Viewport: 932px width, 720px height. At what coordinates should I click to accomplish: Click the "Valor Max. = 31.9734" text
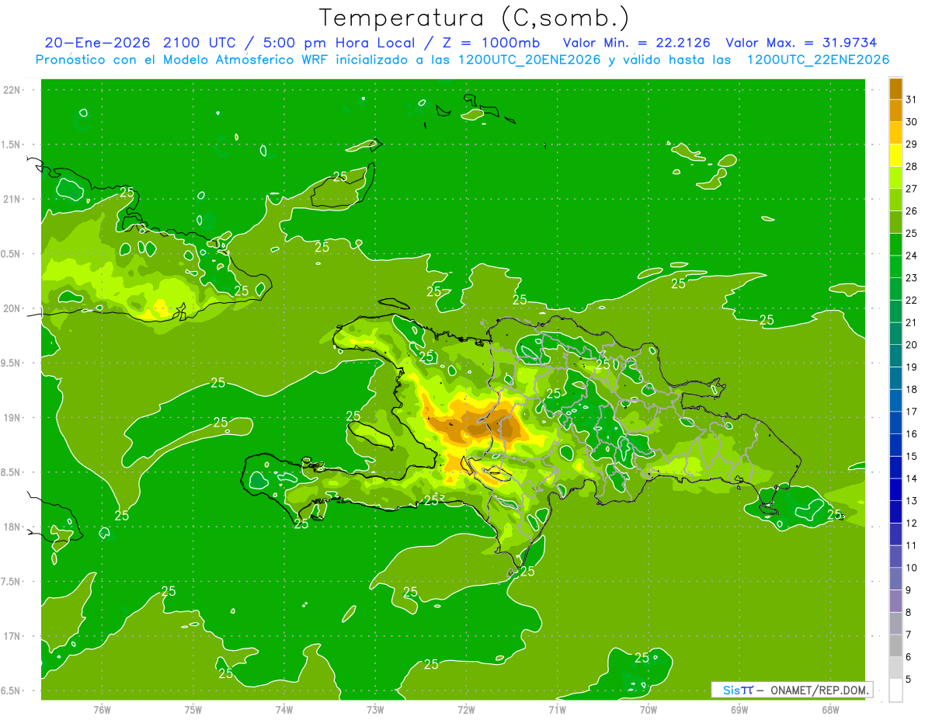click(802, 42)
